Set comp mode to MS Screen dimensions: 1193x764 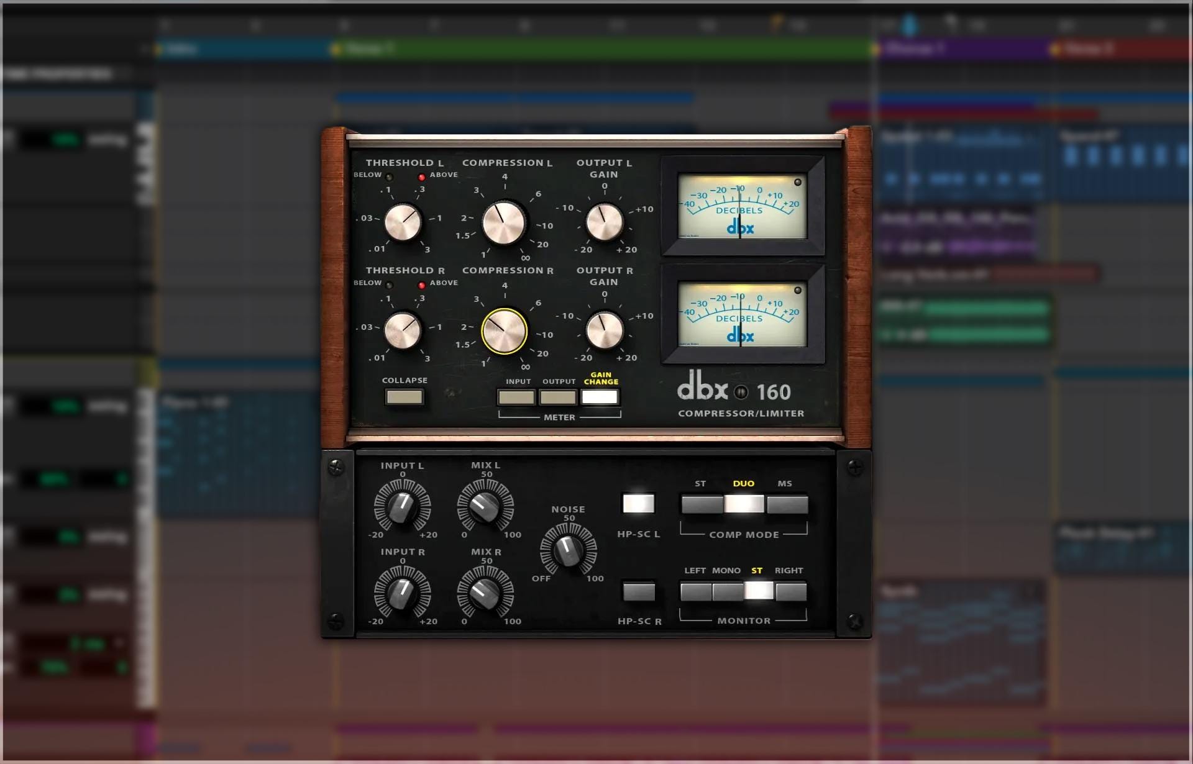(787, 504)
